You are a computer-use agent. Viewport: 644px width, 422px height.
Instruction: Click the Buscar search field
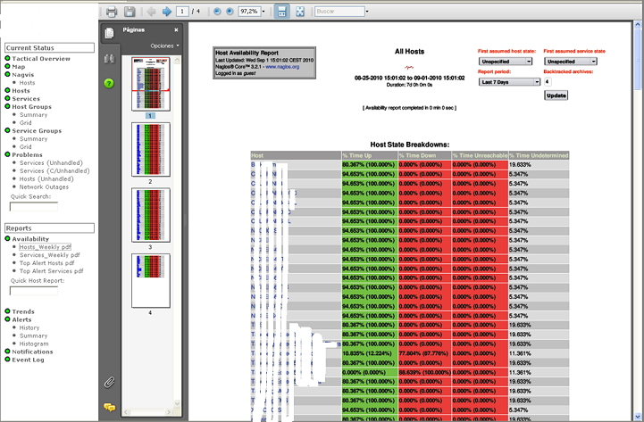click(339, 12)
